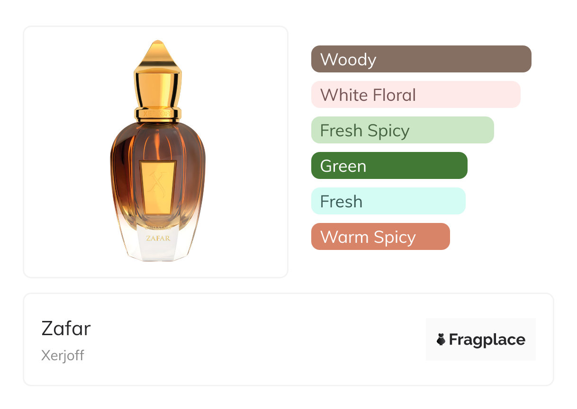The image size is (577, 409).
Task: Choose the Fresh Spicy accord bar
Action: [402, 130]
